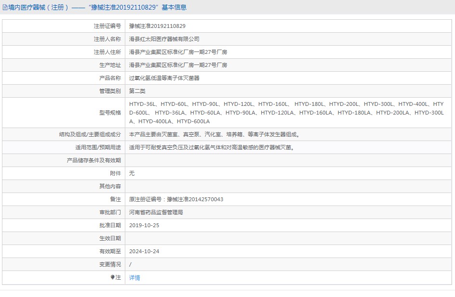Click the registrant name 滑县红太阳医疗器械有限公司
The width and height of the screenshot is (455, 297).
pos(164,39)
